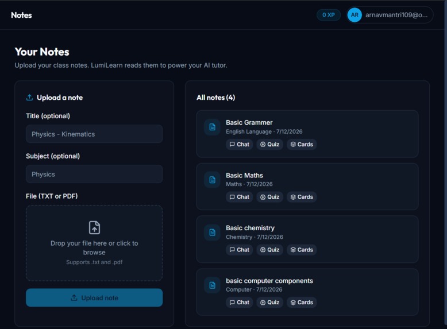Open Chat for Basic Grammer
This screenshot has height=329, width=447.
(240, 145)
